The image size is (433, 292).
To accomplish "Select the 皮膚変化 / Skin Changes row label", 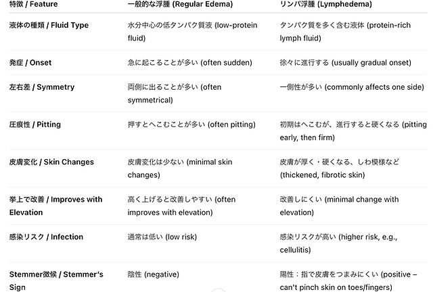I will [51, 162].
